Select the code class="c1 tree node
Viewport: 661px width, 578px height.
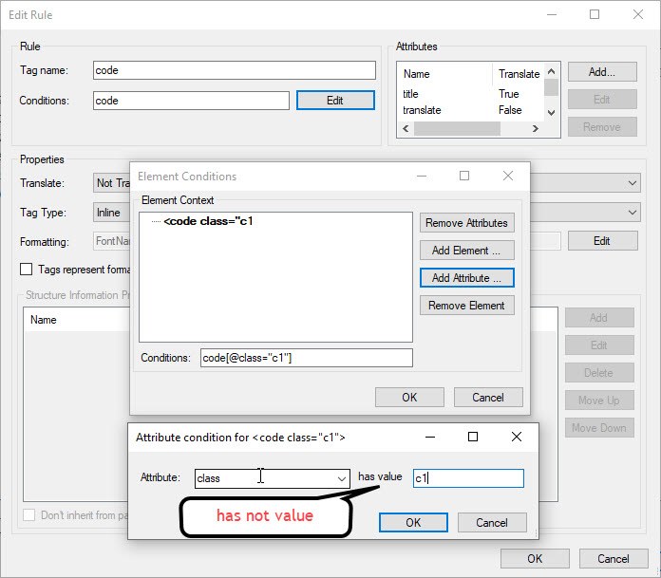[x=208, y=221]
